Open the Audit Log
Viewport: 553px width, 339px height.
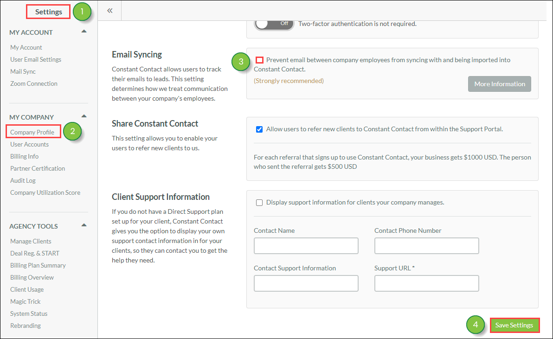point(23,180)
